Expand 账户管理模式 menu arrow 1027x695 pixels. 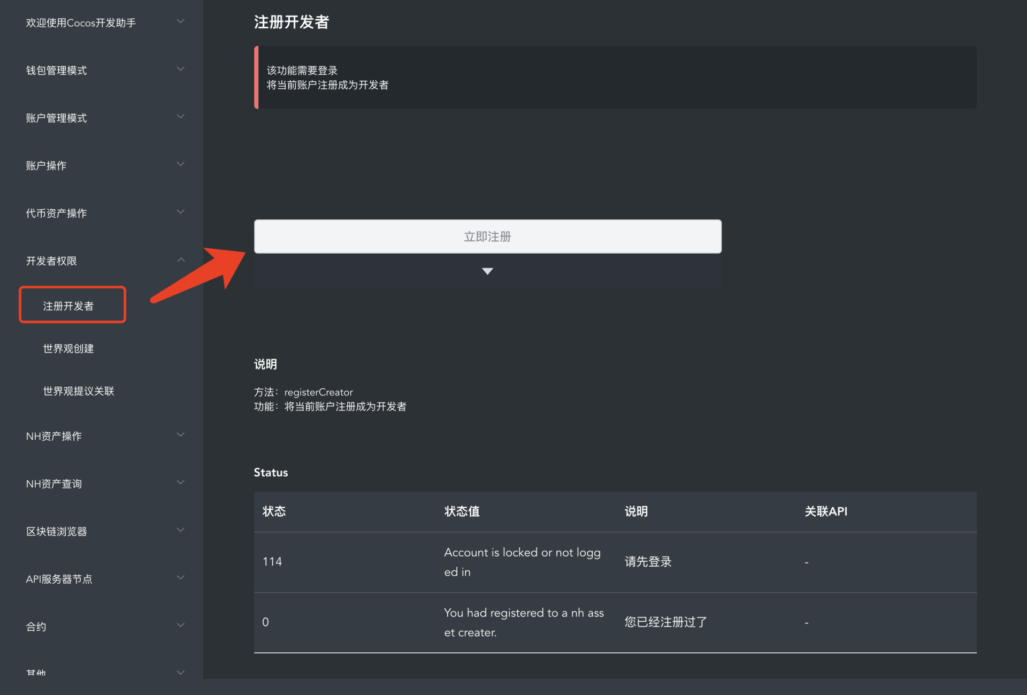click(x=181, y=117)
